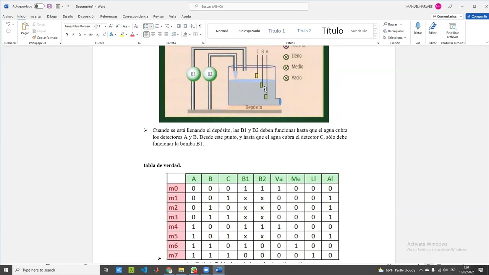
Task: Apply the Sin espaciado style
Action: [249, 31]
